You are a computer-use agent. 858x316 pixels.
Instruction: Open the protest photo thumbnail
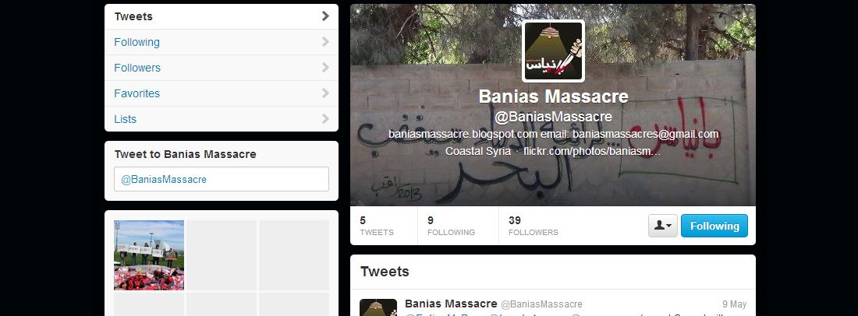[x=149, y=255]
